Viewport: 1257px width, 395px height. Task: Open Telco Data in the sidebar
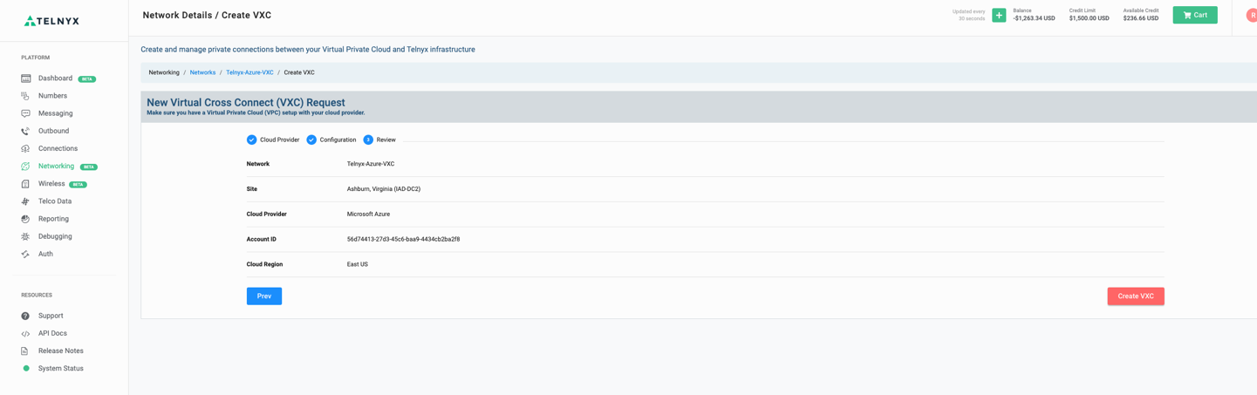coord(55,201)
